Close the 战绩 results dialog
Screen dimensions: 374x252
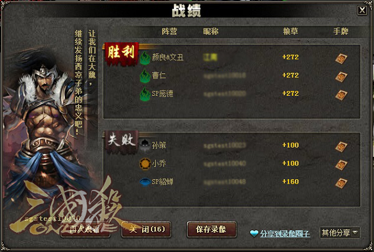coord(362,10)
